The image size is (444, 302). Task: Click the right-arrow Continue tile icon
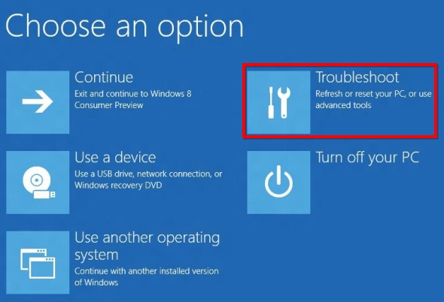[x=38, y=102]
